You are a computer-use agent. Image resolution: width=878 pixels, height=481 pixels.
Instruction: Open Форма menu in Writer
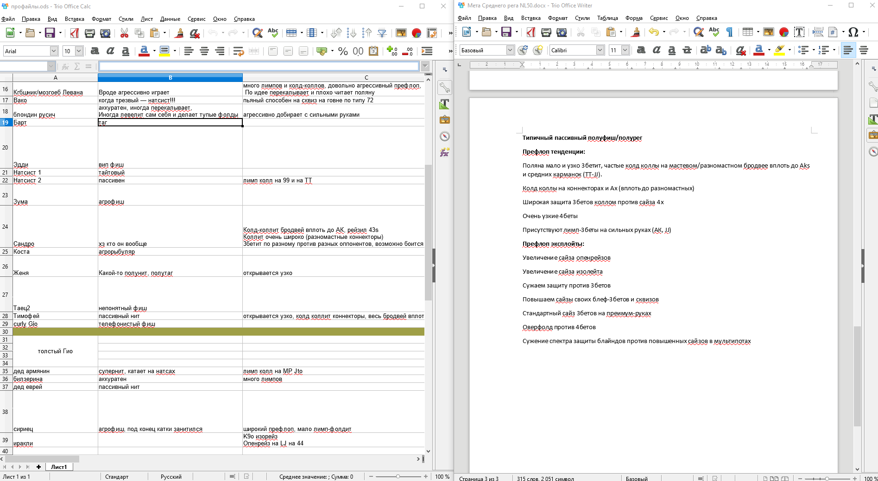point(634,18)
